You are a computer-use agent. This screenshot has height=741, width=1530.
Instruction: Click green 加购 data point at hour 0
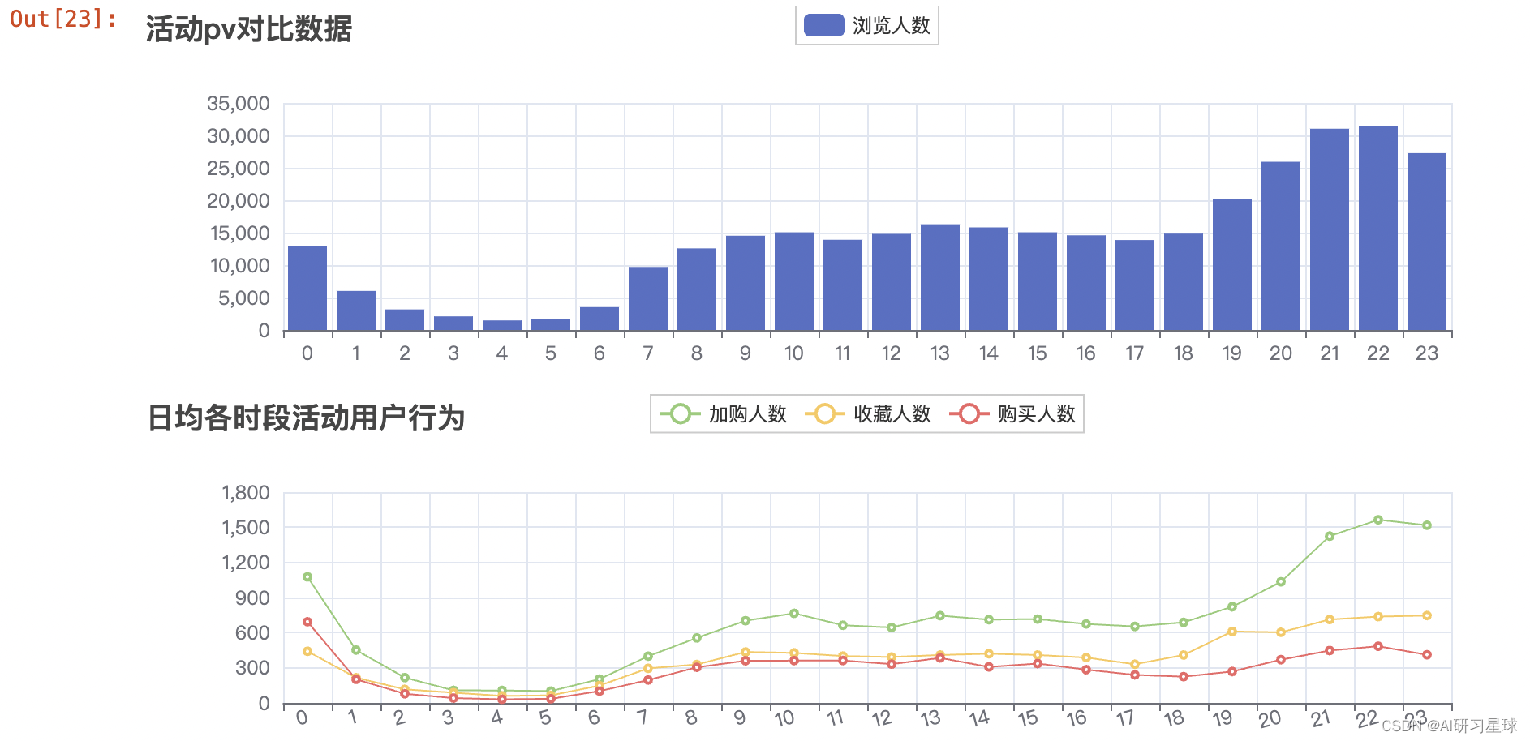click(307, 577)
